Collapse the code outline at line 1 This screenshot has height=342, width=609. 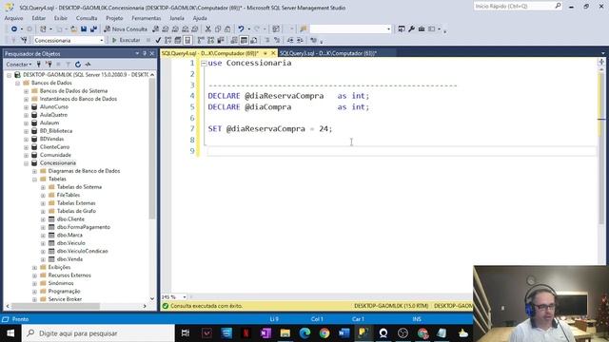[x=204, y=64]
